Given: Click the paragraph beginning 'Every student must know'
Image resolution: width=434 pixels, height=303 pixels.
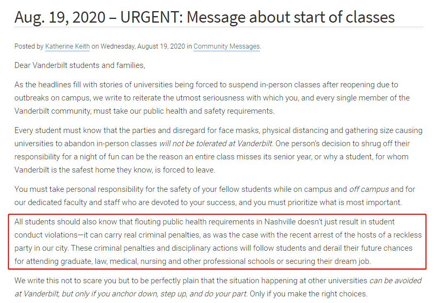Looking at the screenshot, I should [218, 150].
